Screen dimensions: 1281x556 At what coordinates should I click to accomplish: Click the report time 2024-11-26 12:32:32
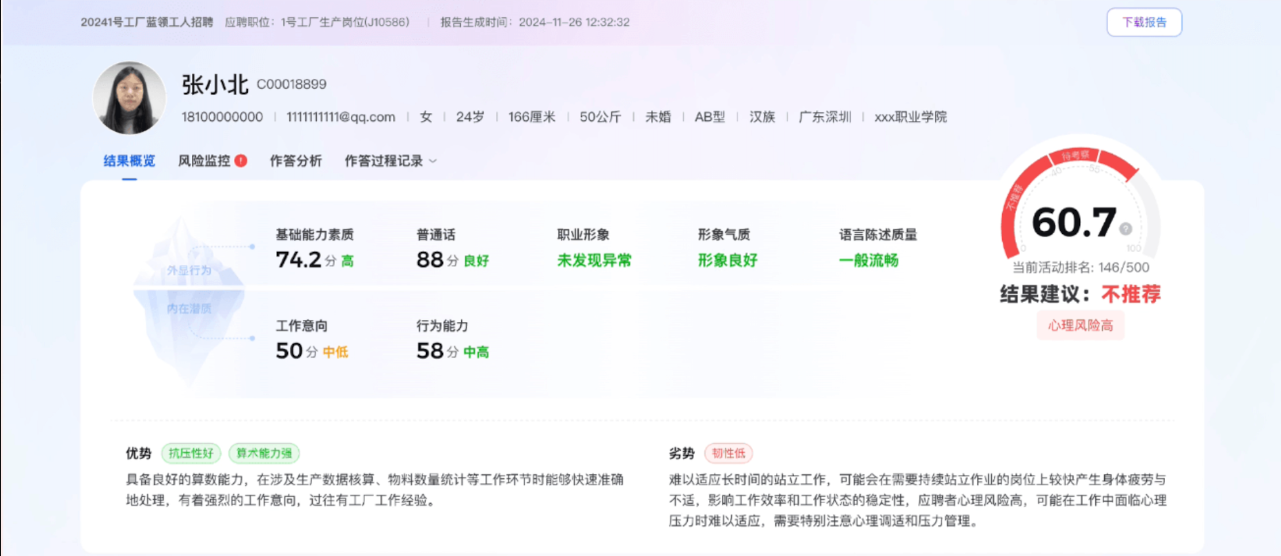[x=574, y=22]
